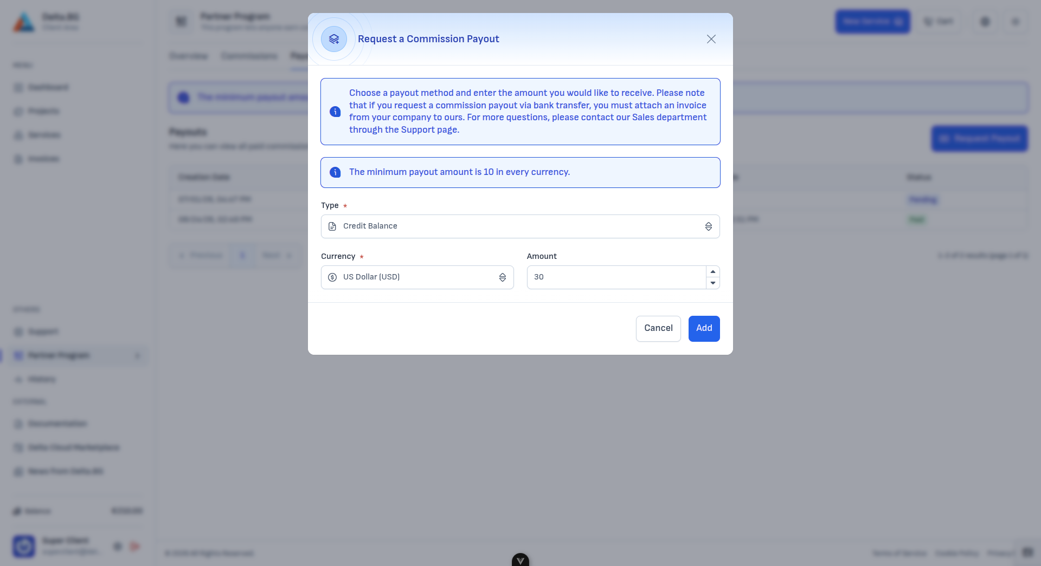Screen dimensions: 1041x566
Task: Click into the Amount input field
Action: 616,277
